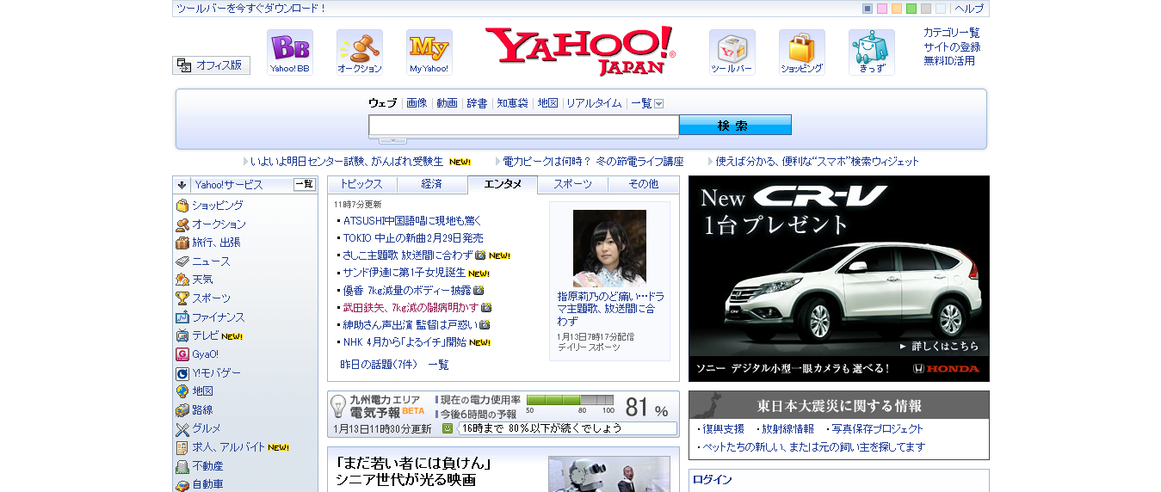The image size is (1161, 492).
Task: Open headline TOKIO 中止の新曲2月29日発売
Action: coord(413,237)
